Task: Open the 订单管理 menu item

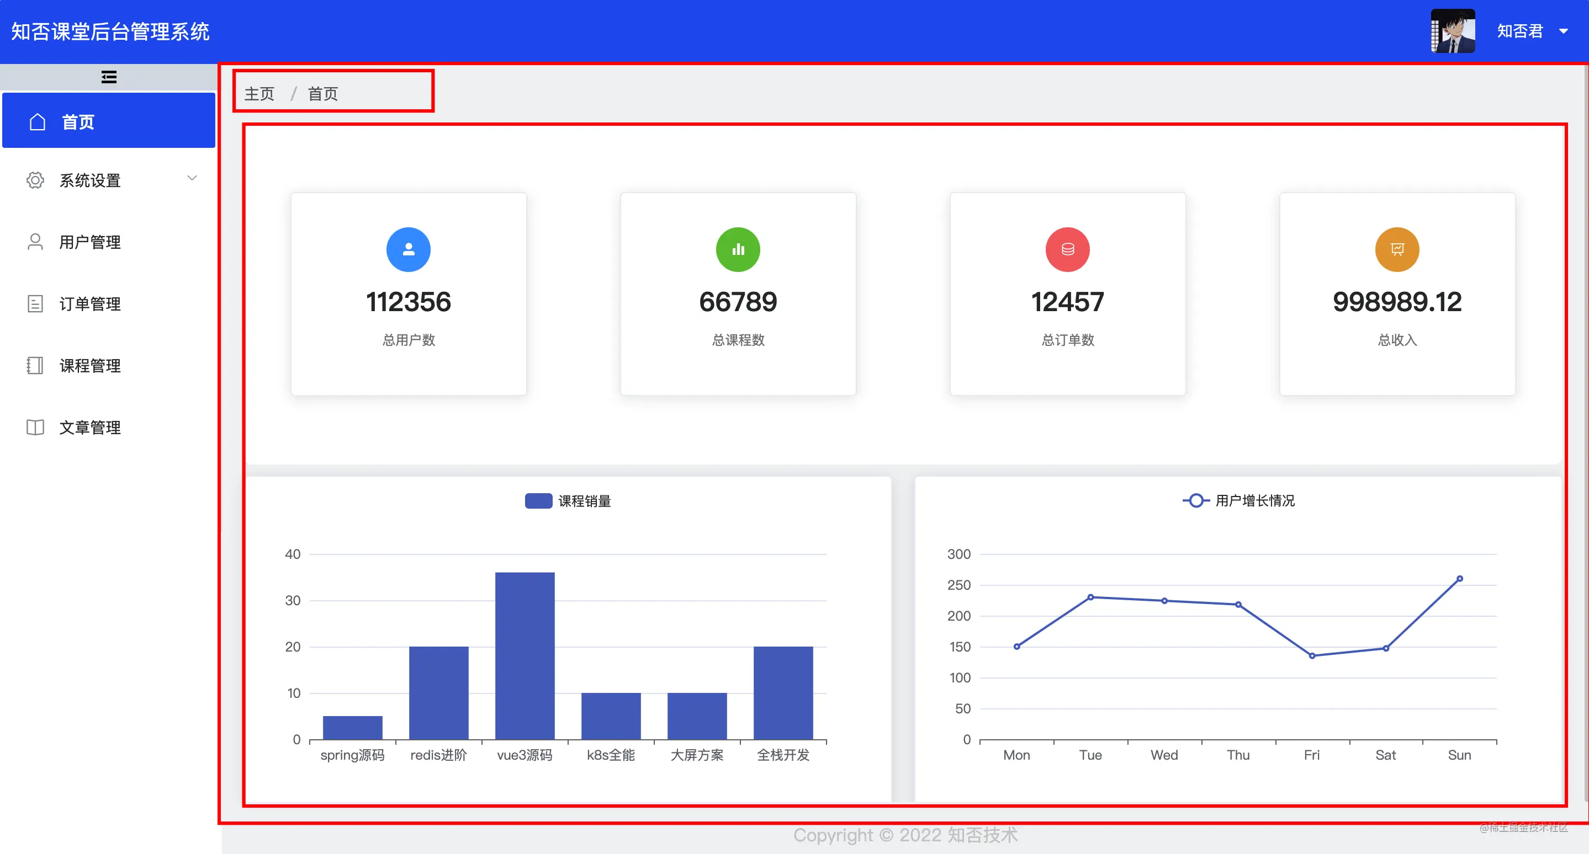Action: (x=90, y=304)
